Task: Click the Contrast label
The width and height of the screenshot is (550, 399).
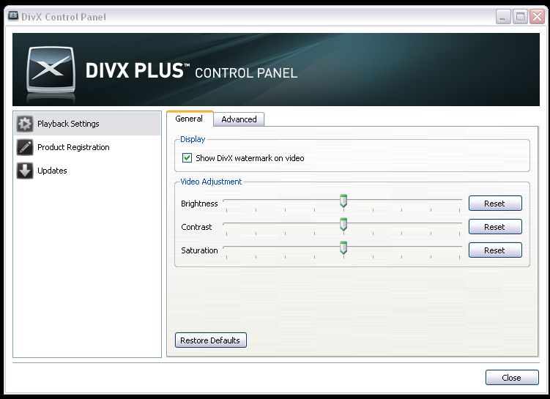Action: (196, 227)
